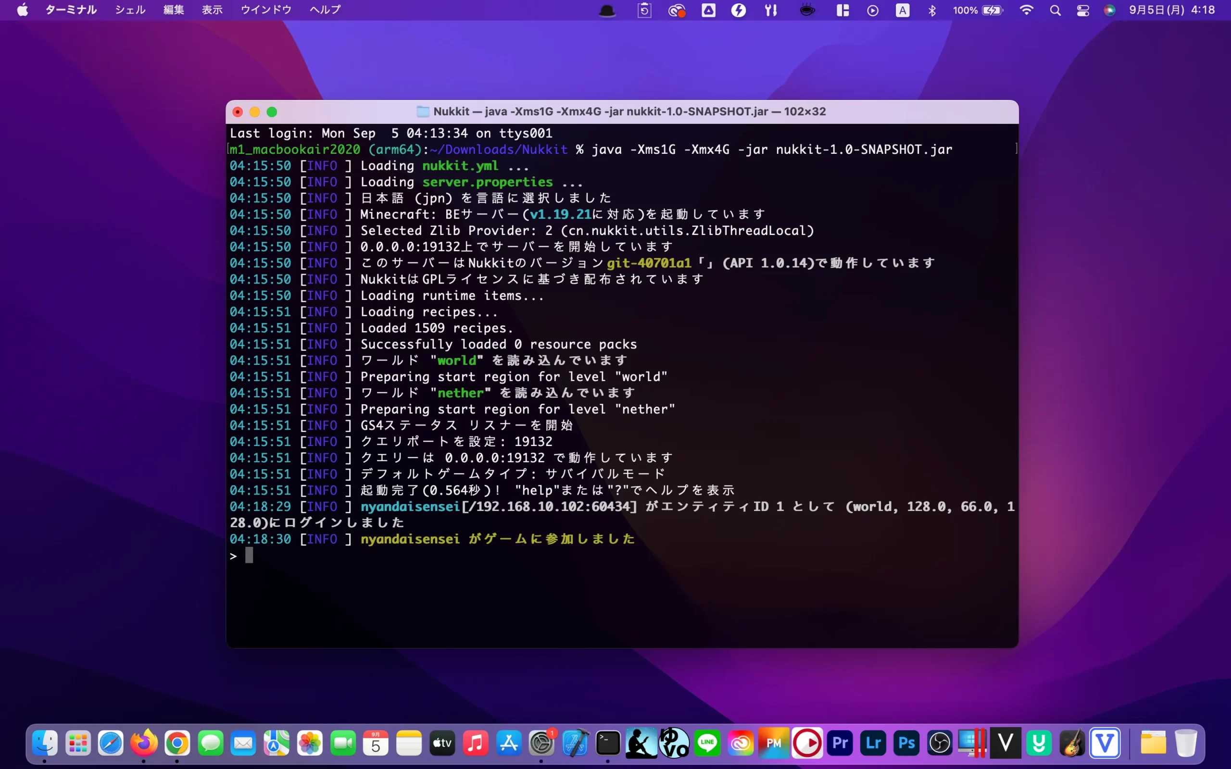Open the ターミナル app menu
1231x769 pixels.
[x=71, y=10]
